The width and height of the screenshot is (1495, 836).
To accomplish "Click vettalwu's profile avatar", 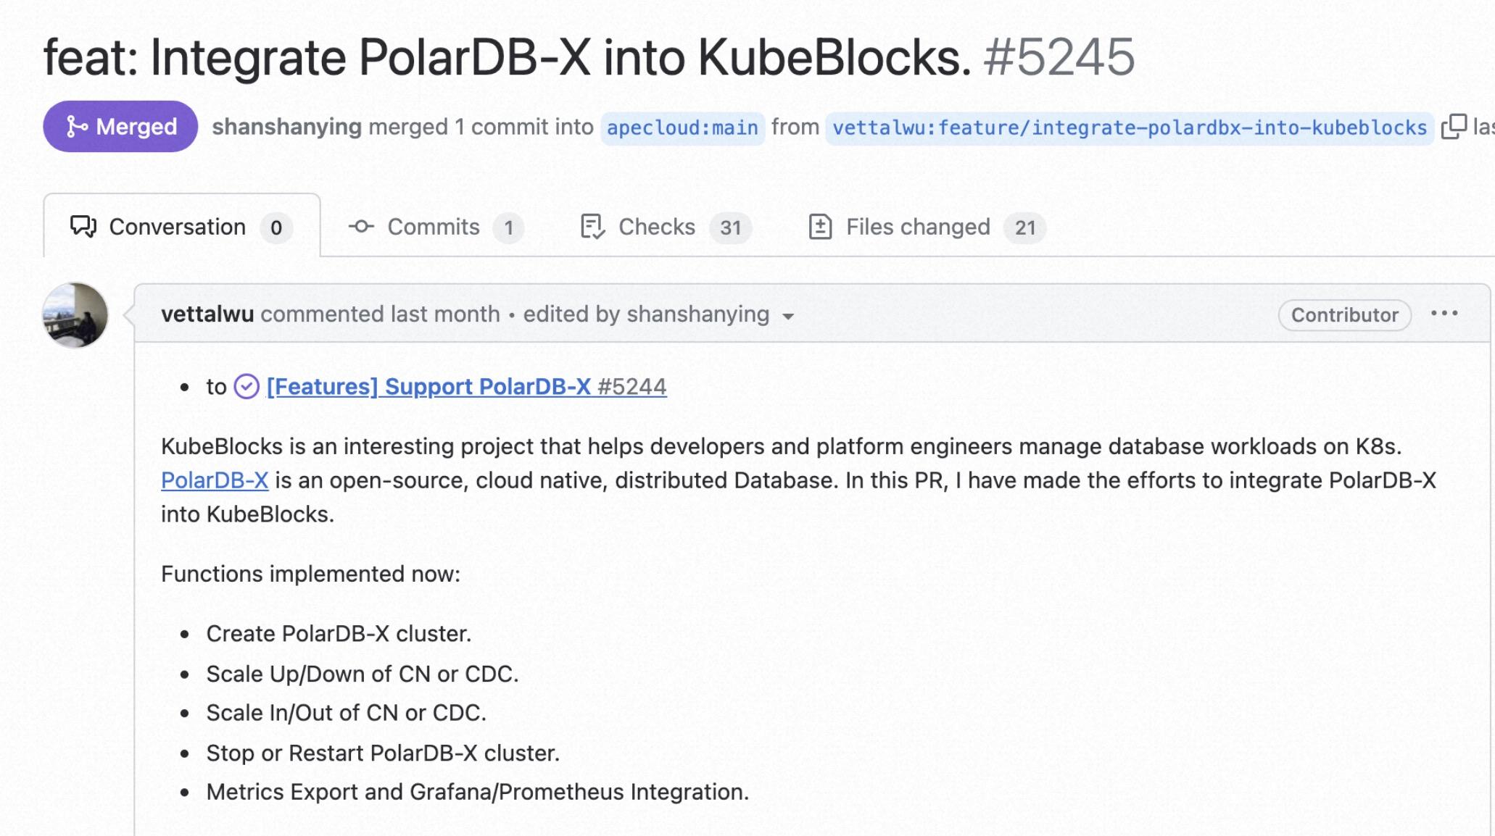I will 75,315.
